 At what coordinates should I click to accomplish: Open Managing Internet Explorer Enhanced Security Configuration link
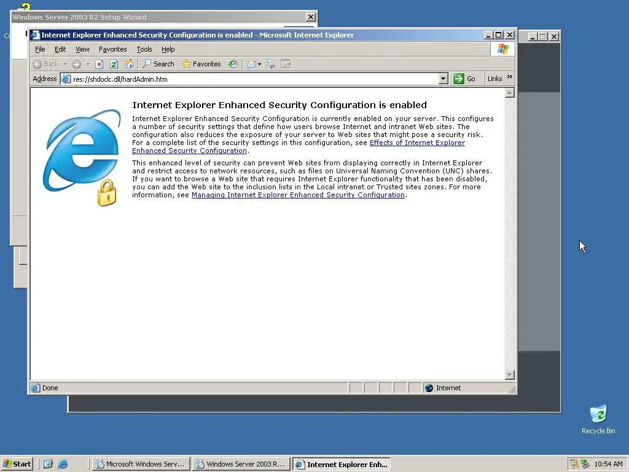(x=298, y=195)
